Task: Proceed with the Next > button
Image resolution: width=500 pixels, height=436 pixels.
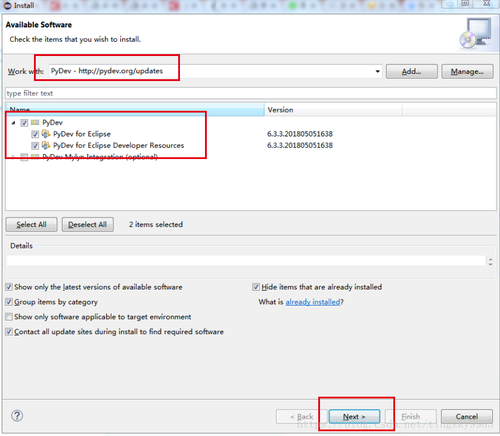Action: coord(354,416)
